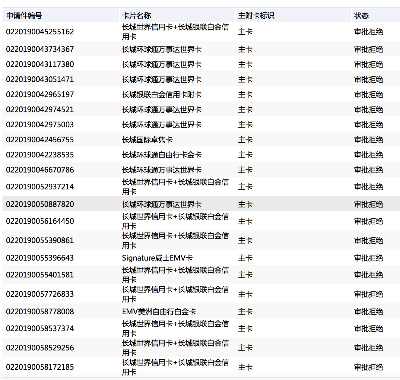This screenshot has width=400, height=380.
Task: Click application number 0220190052937214
Action: pyautogui.click(x=40, y=187)
